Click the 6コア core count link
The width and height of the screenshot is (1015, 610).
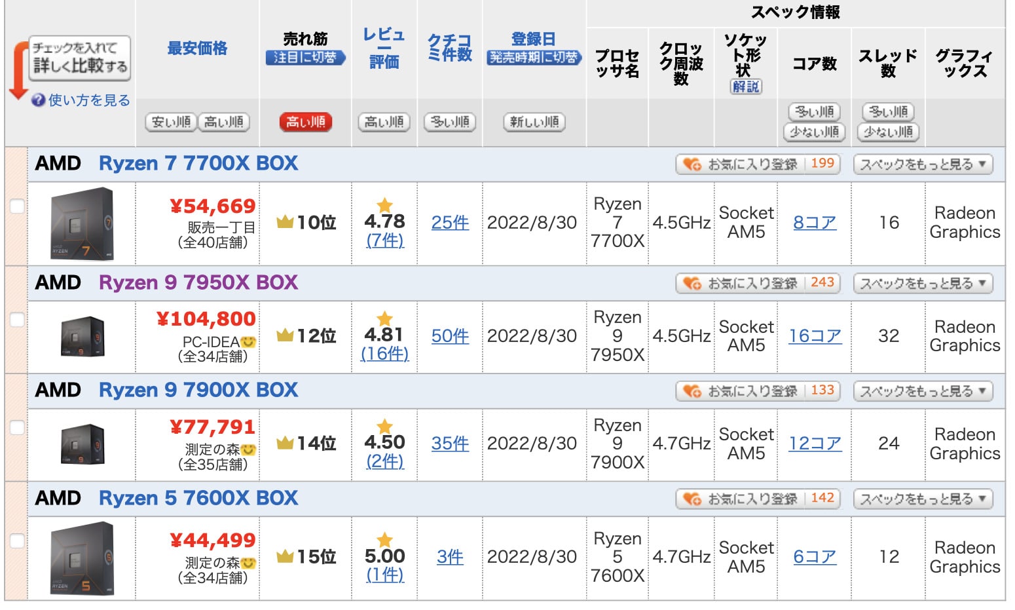(x=815, y=557)
